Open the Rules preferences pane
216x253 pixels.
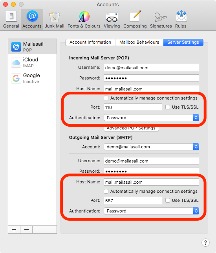coord(181,20)
